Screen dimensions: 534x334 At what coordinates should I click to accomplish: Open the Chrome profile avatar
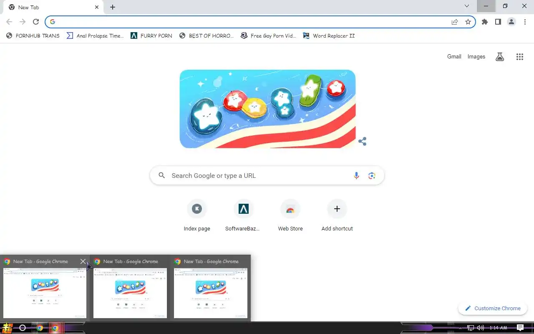(x=511, y=22)
